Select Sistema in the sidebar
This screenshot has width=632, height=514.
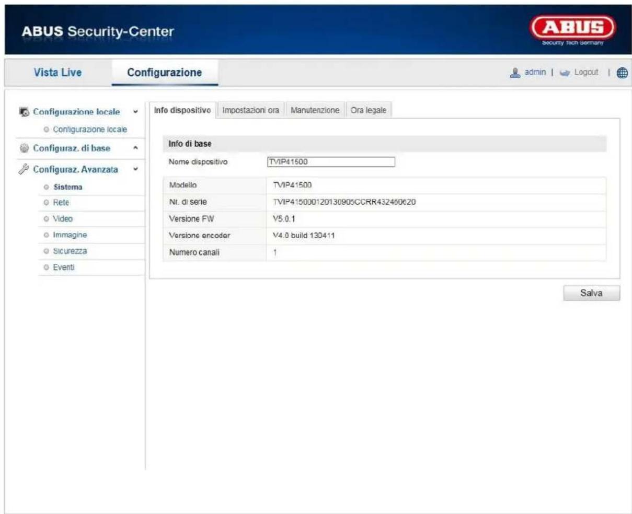67,187
